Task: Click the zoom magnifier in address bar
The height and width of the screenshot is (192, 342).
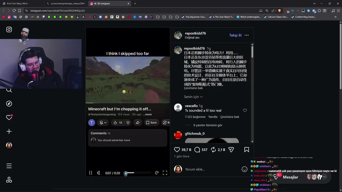Action: pyautogui.click(x=267, y=11)
